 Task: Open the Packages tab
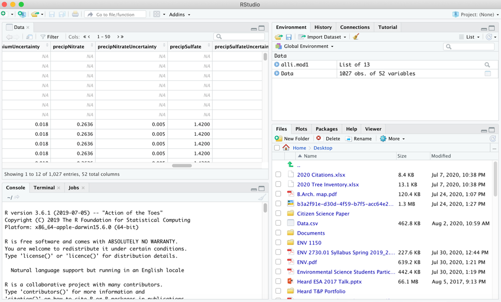tap(326, 129)
